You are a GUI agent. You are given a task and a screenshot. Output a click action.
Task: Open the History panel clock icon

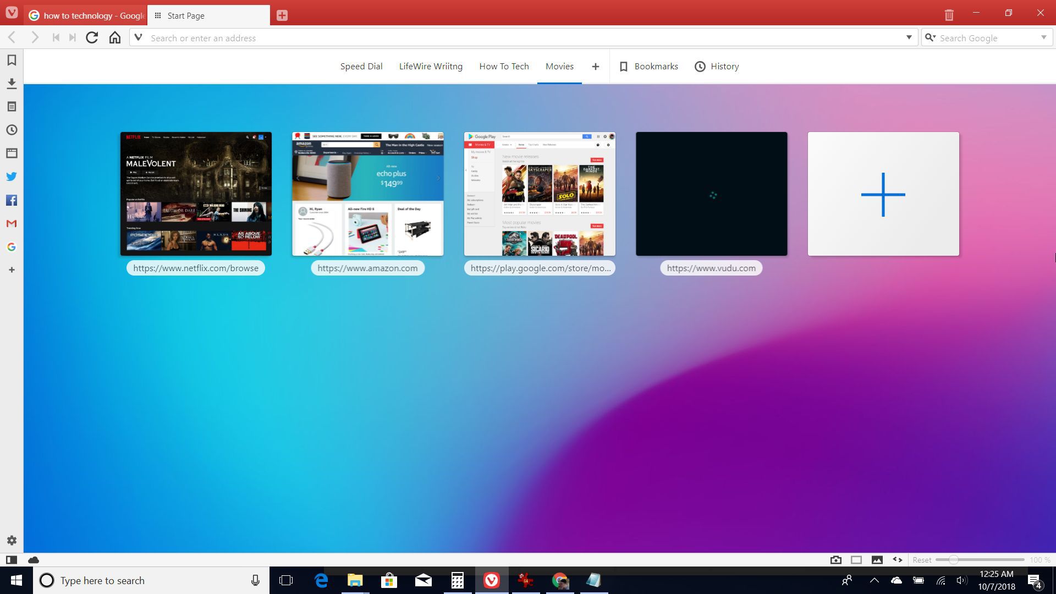pyautogui.click(x=12, y=130)
